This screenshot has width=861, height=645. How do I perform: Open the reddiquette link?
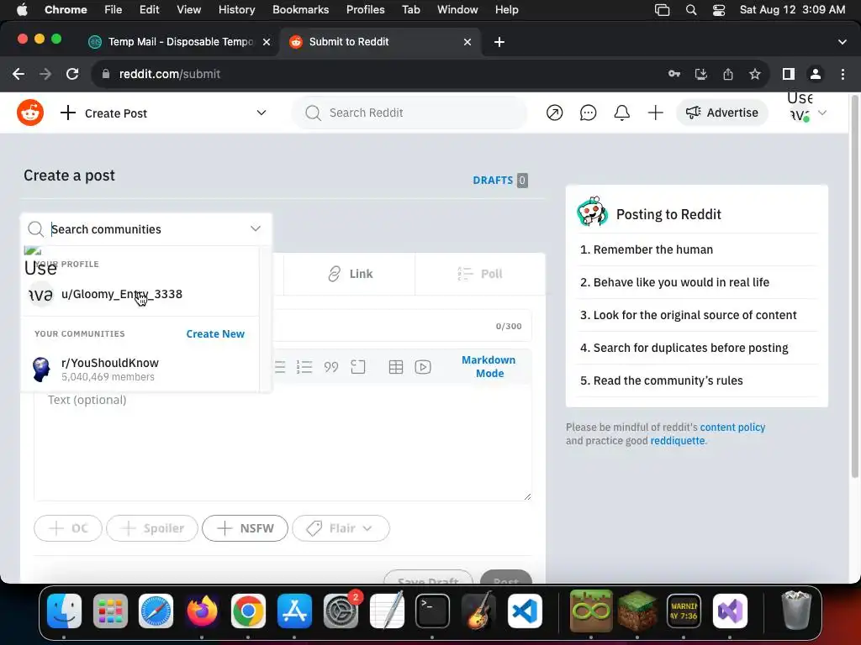[678, 441]
